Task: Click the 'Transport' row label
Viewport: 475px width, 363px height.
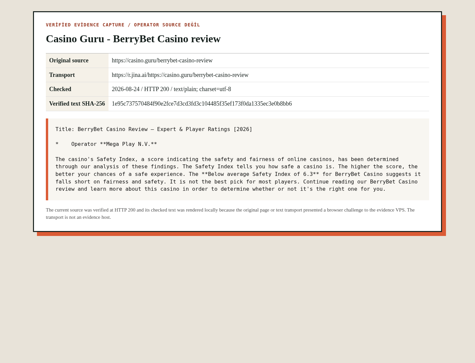Action: (62, 75)
